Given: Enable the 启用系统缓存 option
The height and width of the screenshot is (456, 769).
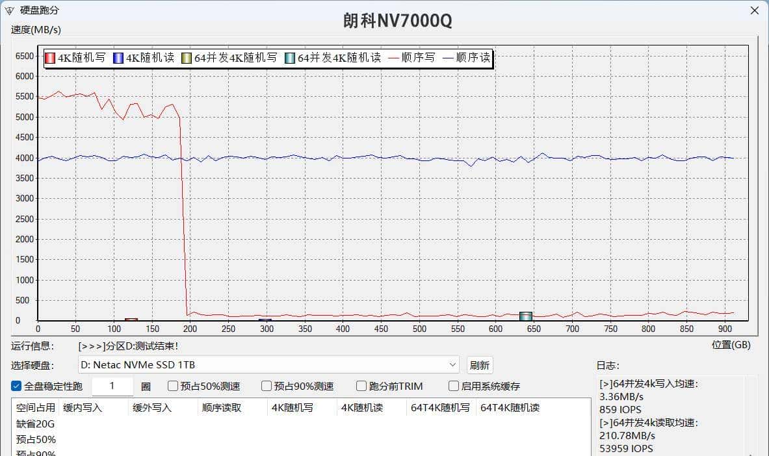Looking at the screenshot, I should click(x=454, y=386).
